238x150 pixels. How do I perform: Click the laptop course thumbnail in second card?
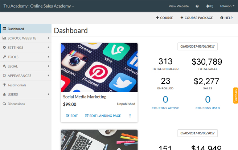click(99, 140)
